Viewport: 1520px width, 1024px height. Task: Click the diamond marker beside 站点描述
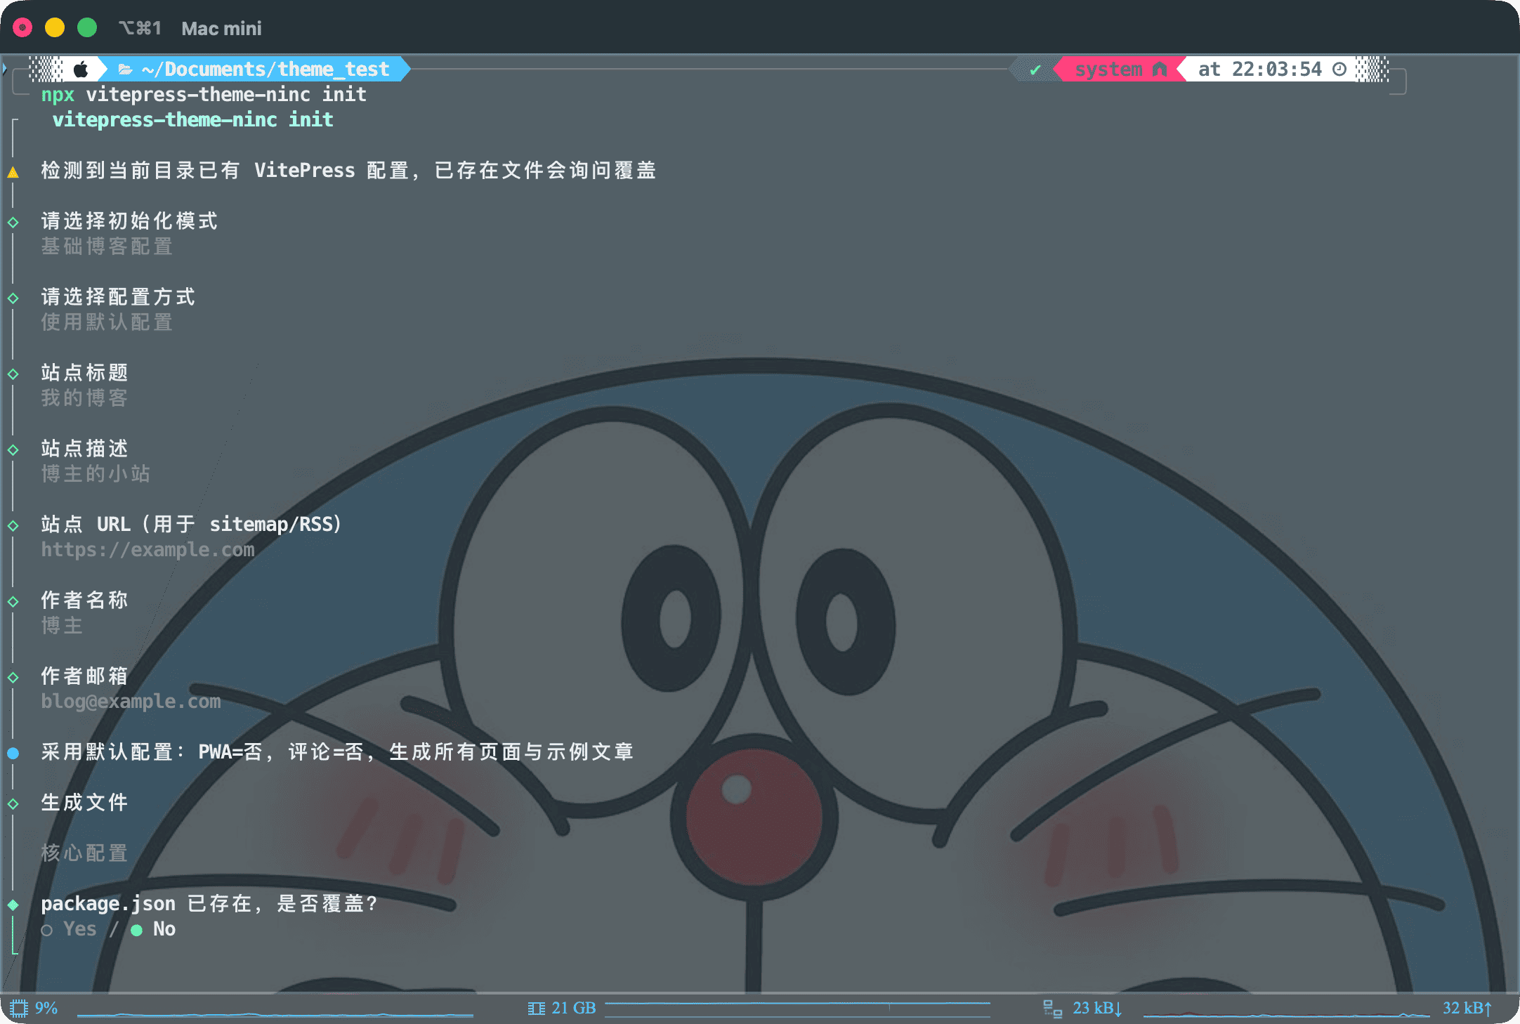[x=13, y=450]
